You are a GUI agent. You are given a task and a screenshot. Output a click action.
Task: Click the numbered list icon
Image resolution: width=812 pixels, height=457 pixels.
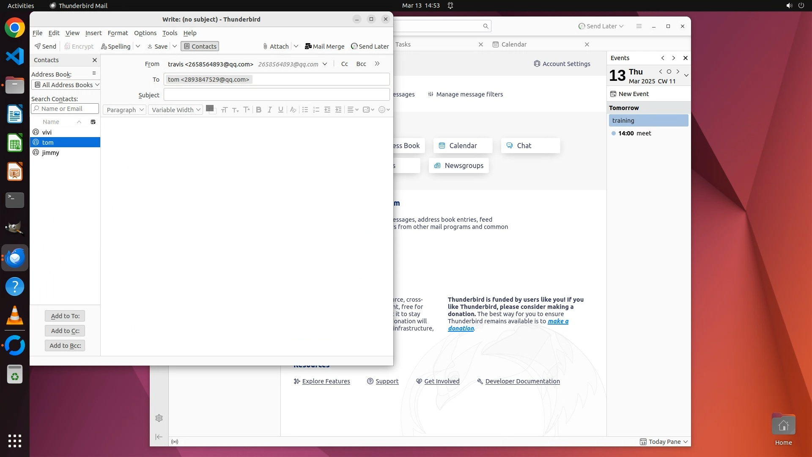316,110
